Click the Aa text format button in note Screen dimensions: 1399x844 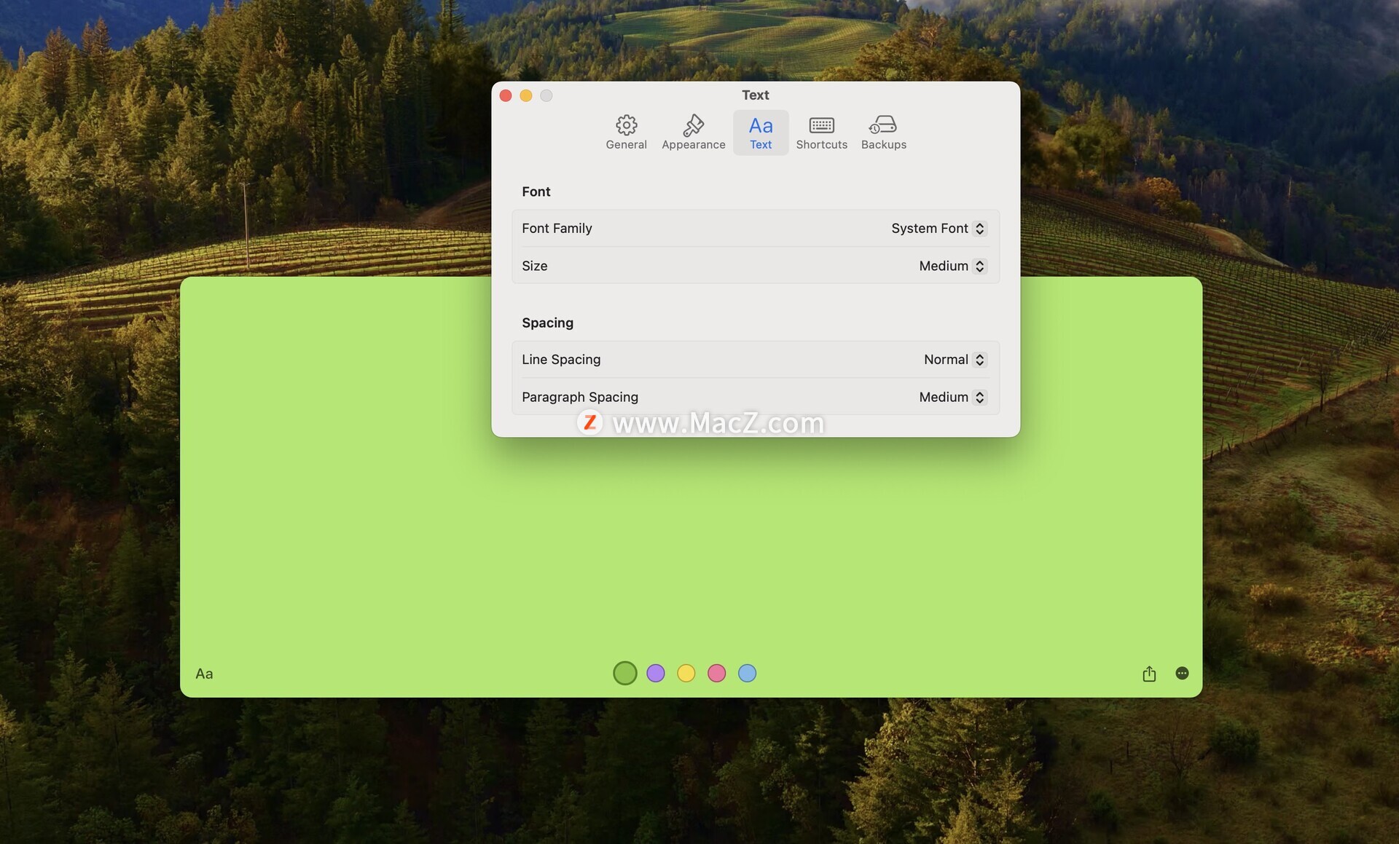[x=204, y=674]
